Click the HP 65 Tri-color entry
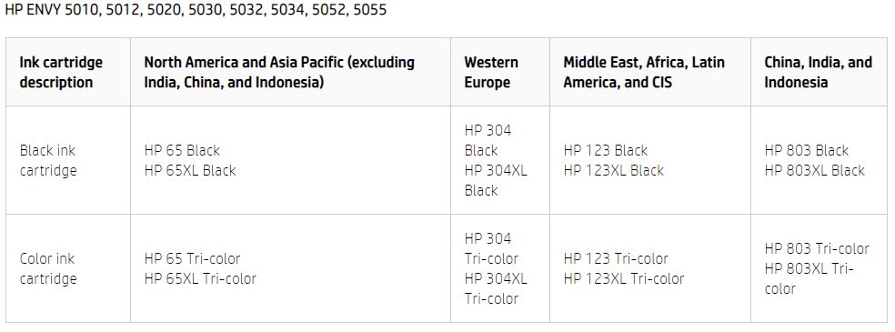 click(x=192, y=258)
